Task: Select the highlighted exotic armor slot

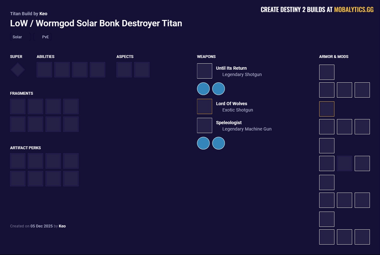Action: point(326,109)
